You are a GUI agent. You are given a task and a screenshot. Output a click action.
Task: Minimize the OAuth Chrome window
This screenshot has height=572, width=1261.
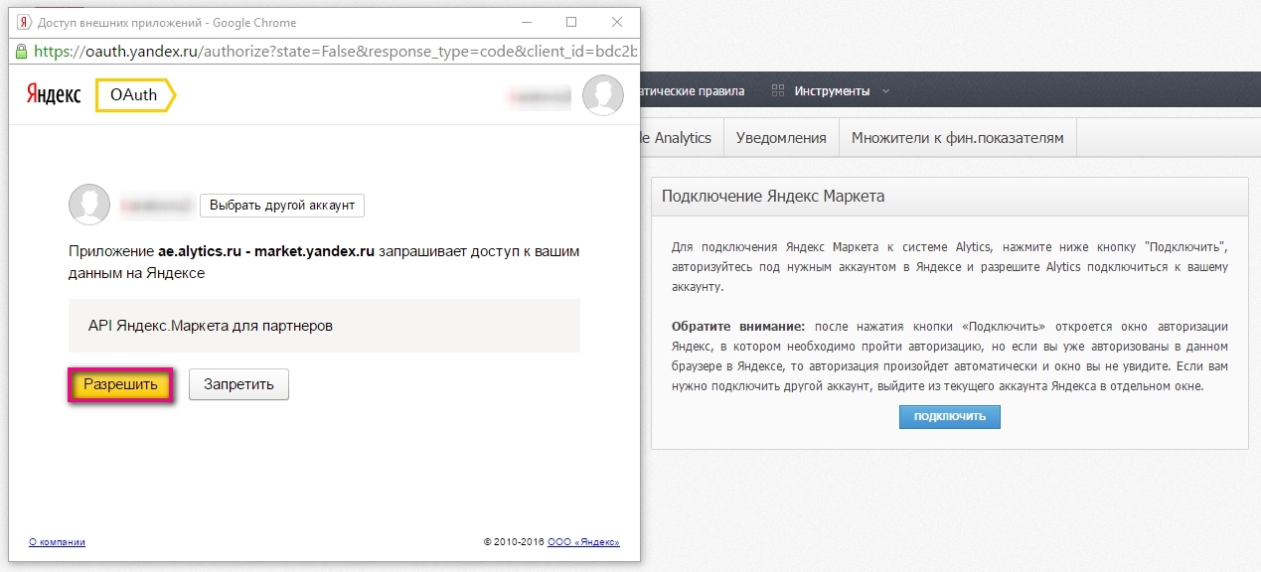526,22
